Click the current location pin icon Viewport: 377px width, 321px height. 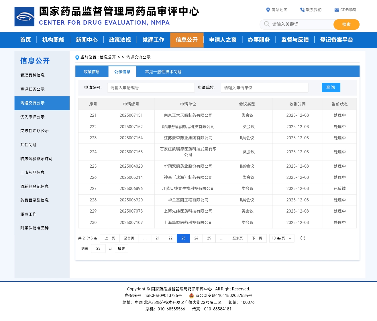(x=77, y=58)
